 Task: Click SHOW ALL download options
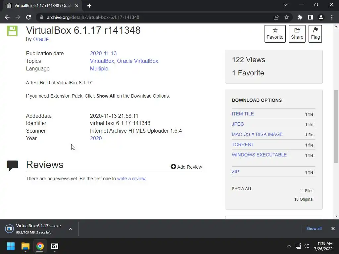point(242,189)
